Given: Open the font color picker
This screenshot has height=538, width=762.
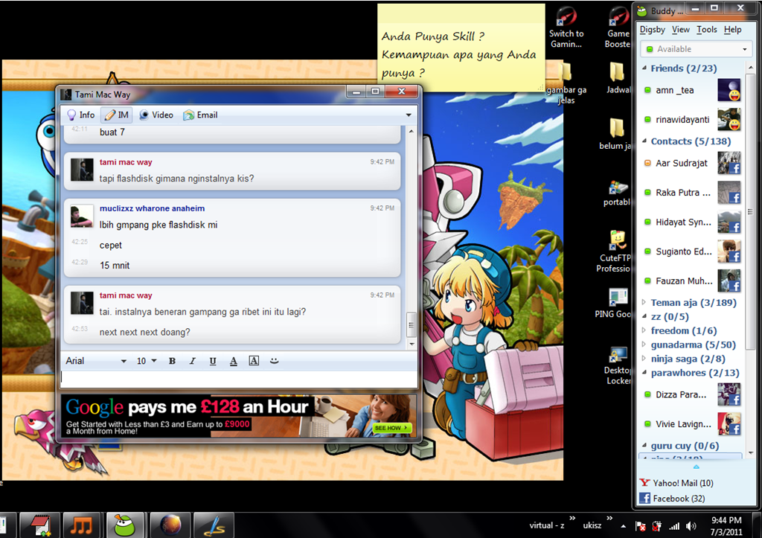Looking at the screenshot, I should [x=233, y=361].
